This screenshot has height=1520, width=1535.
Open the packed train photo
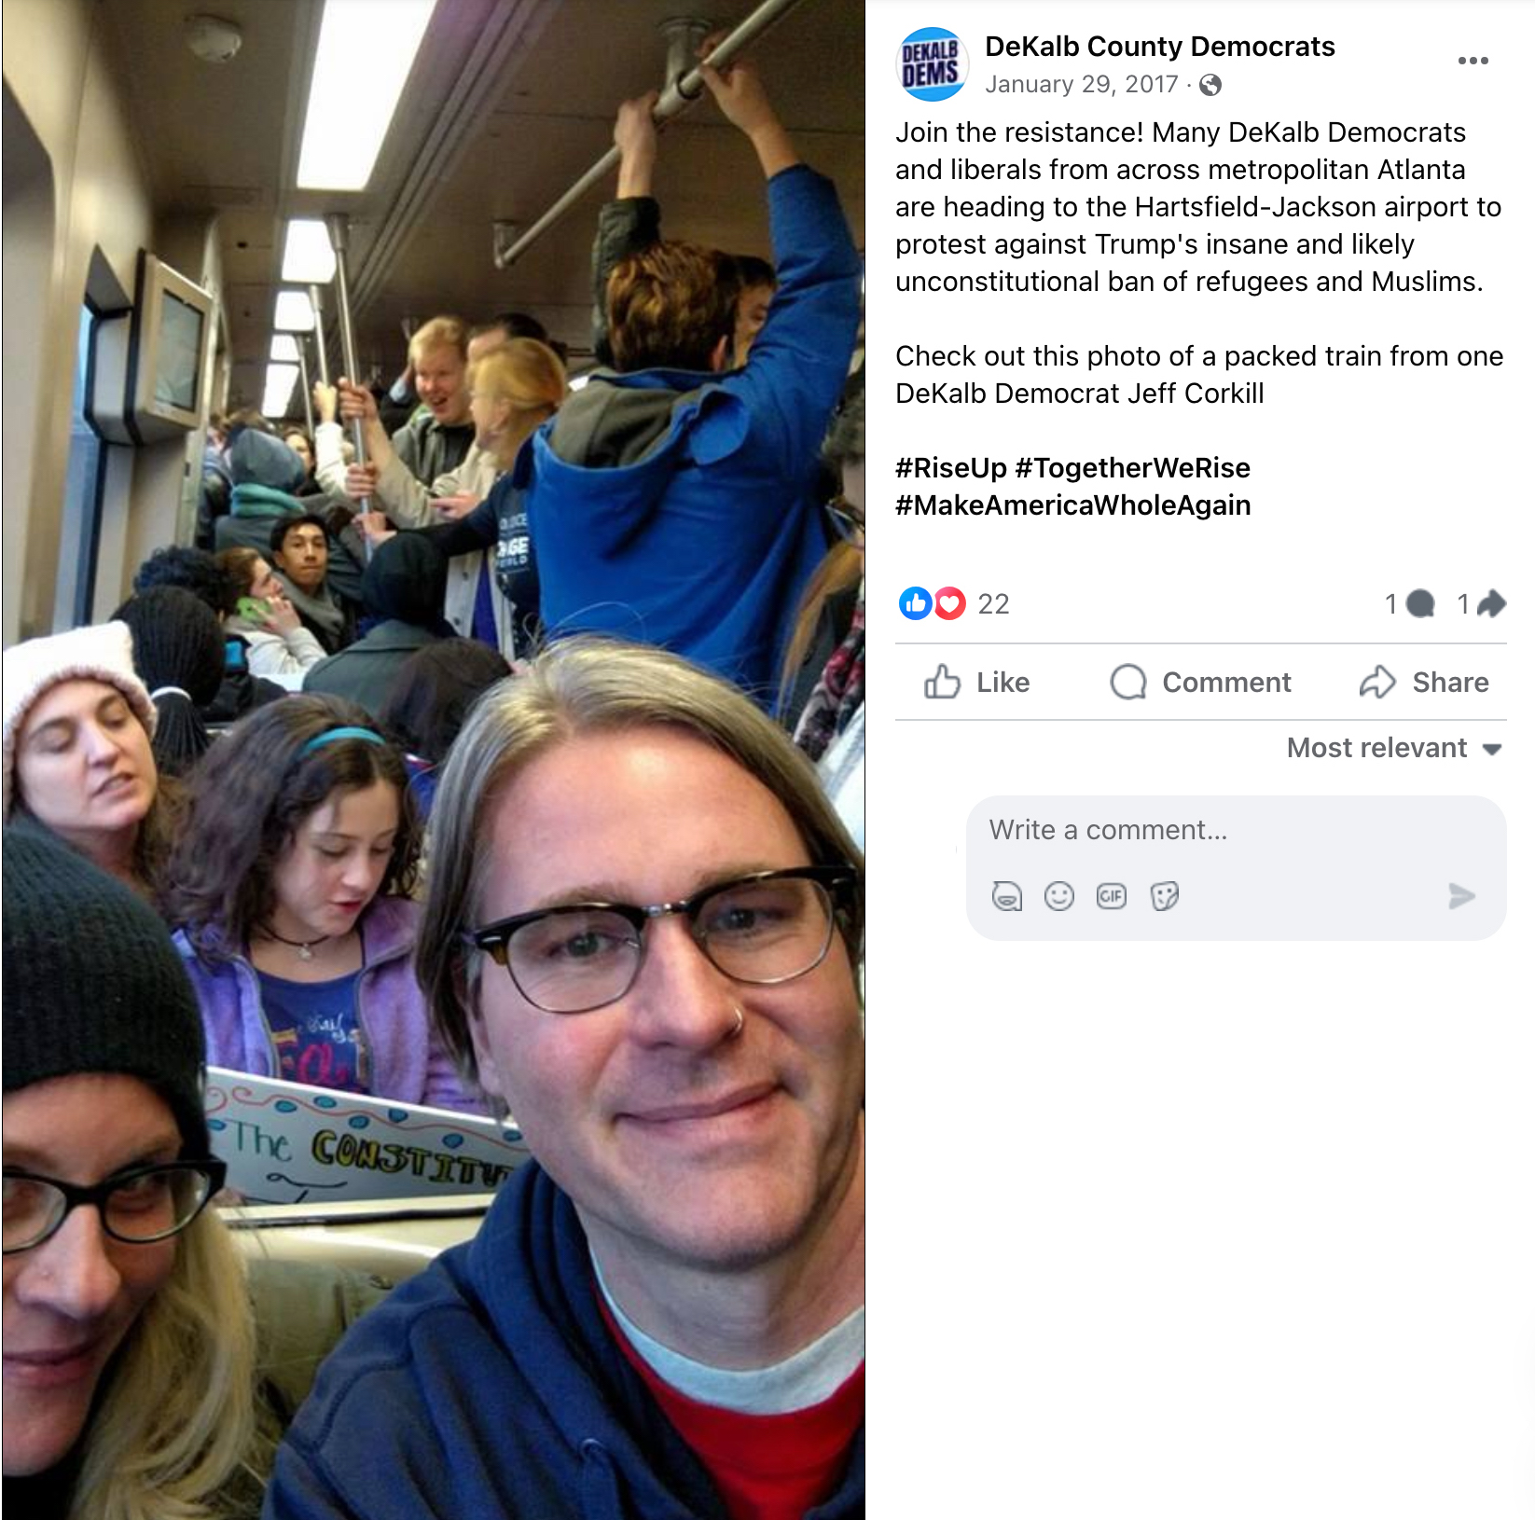434,760
